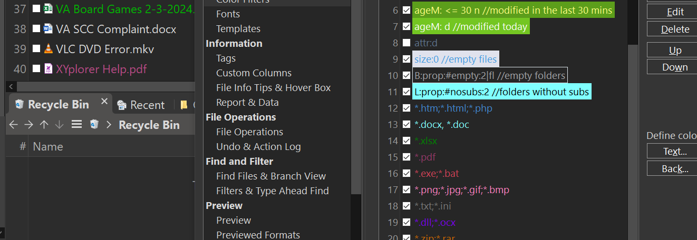Tick the checkbox for XYplorer Help.pdf
This screenshot has height=240, width=697.
click(36, 69)
